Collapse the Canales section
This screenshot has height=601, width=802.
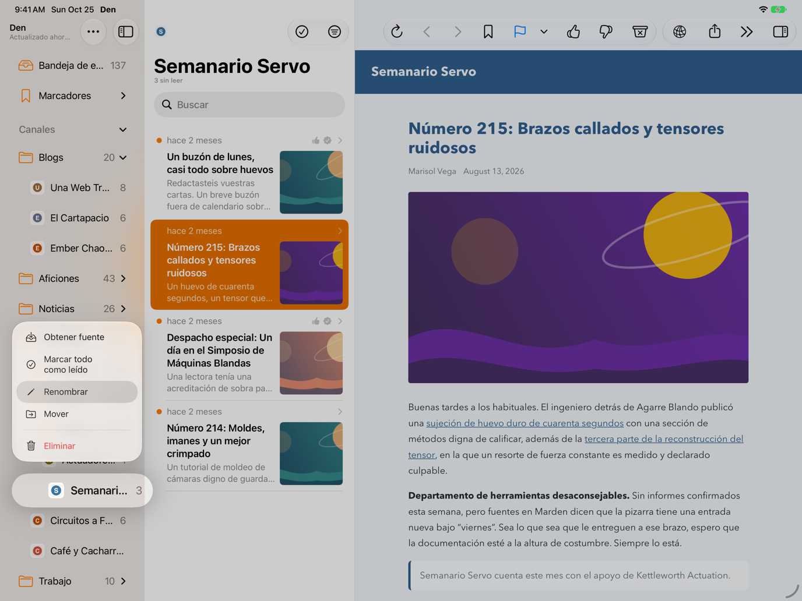(x=123, y=129)
